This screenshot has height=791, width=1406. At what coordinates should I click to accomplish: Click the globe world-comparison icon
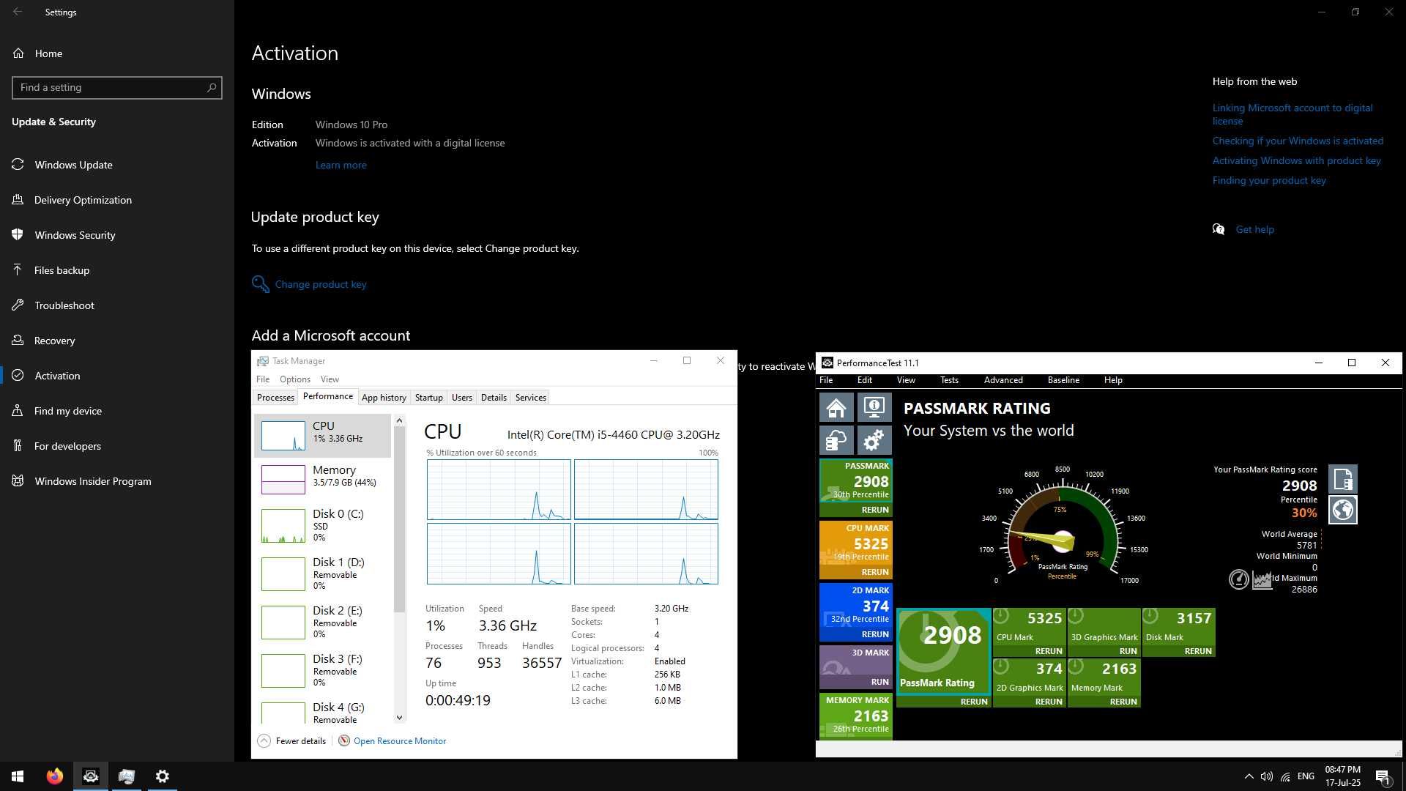click(1343, 510)
